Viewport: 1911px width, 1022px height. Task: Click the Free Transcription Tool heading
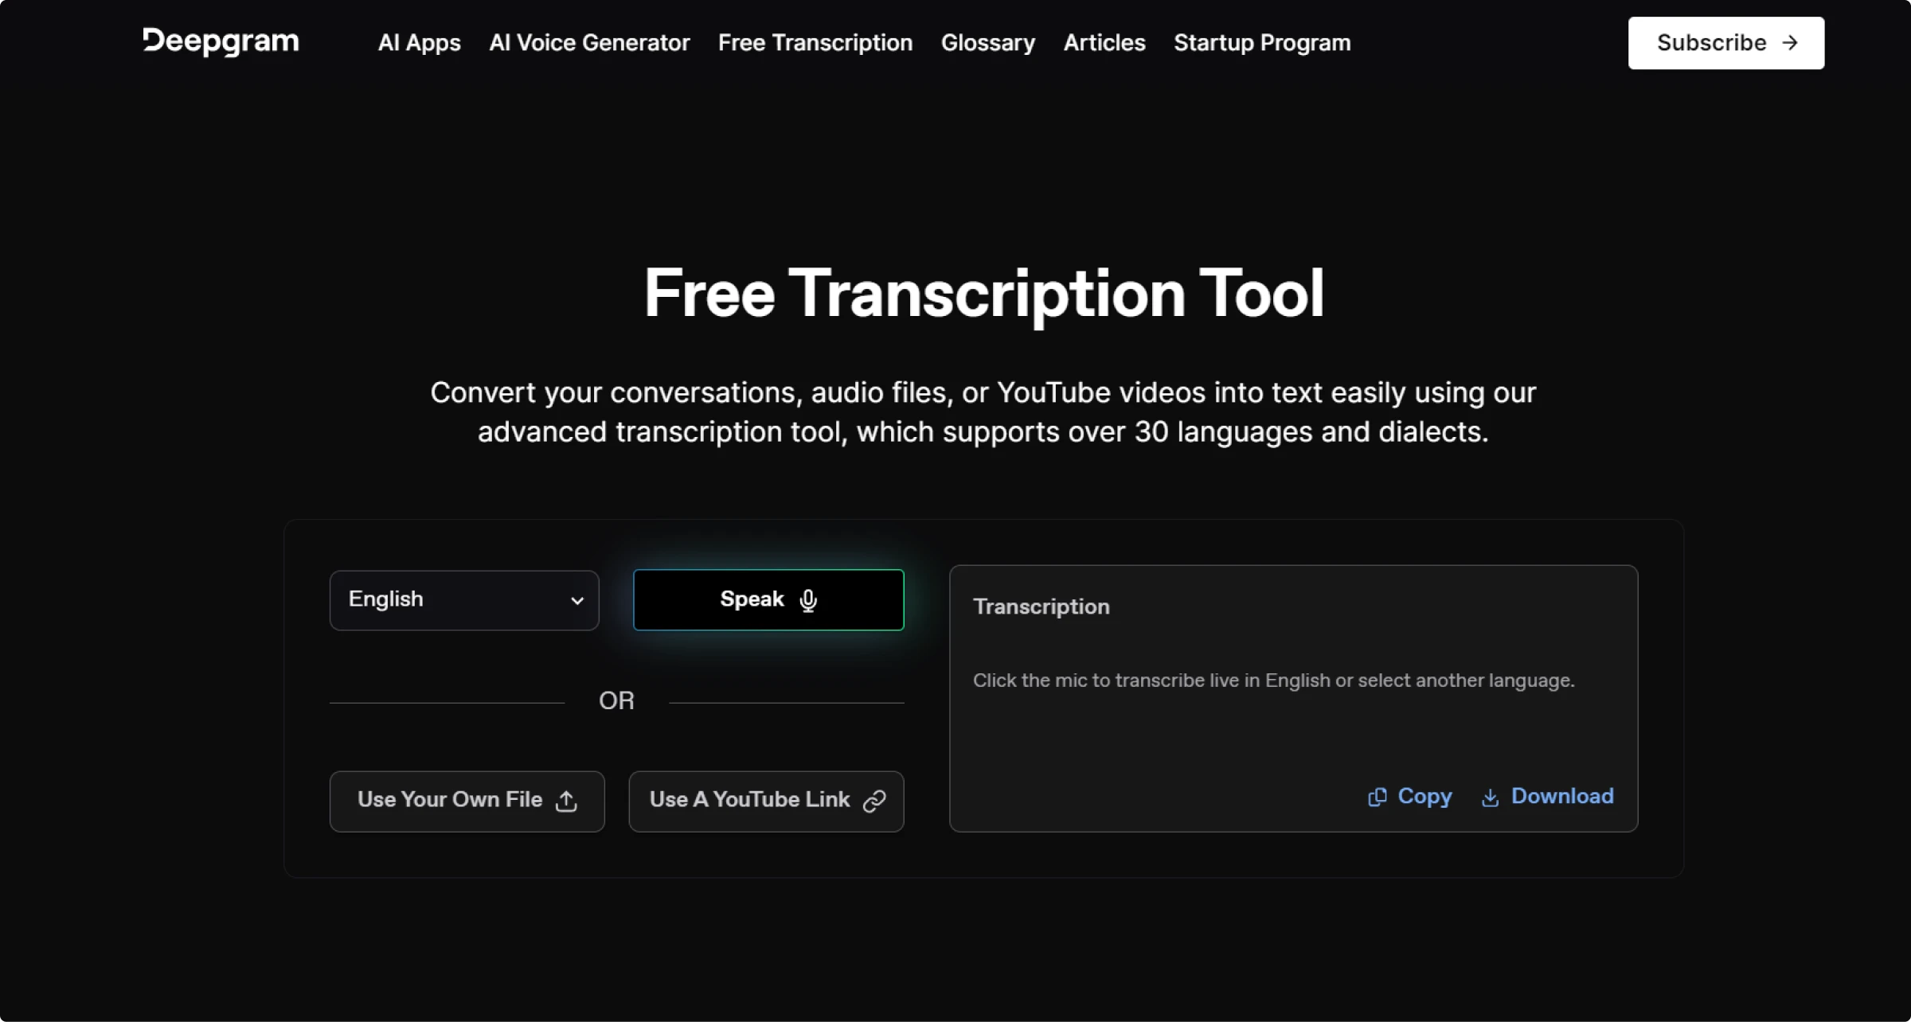(983, 294)
